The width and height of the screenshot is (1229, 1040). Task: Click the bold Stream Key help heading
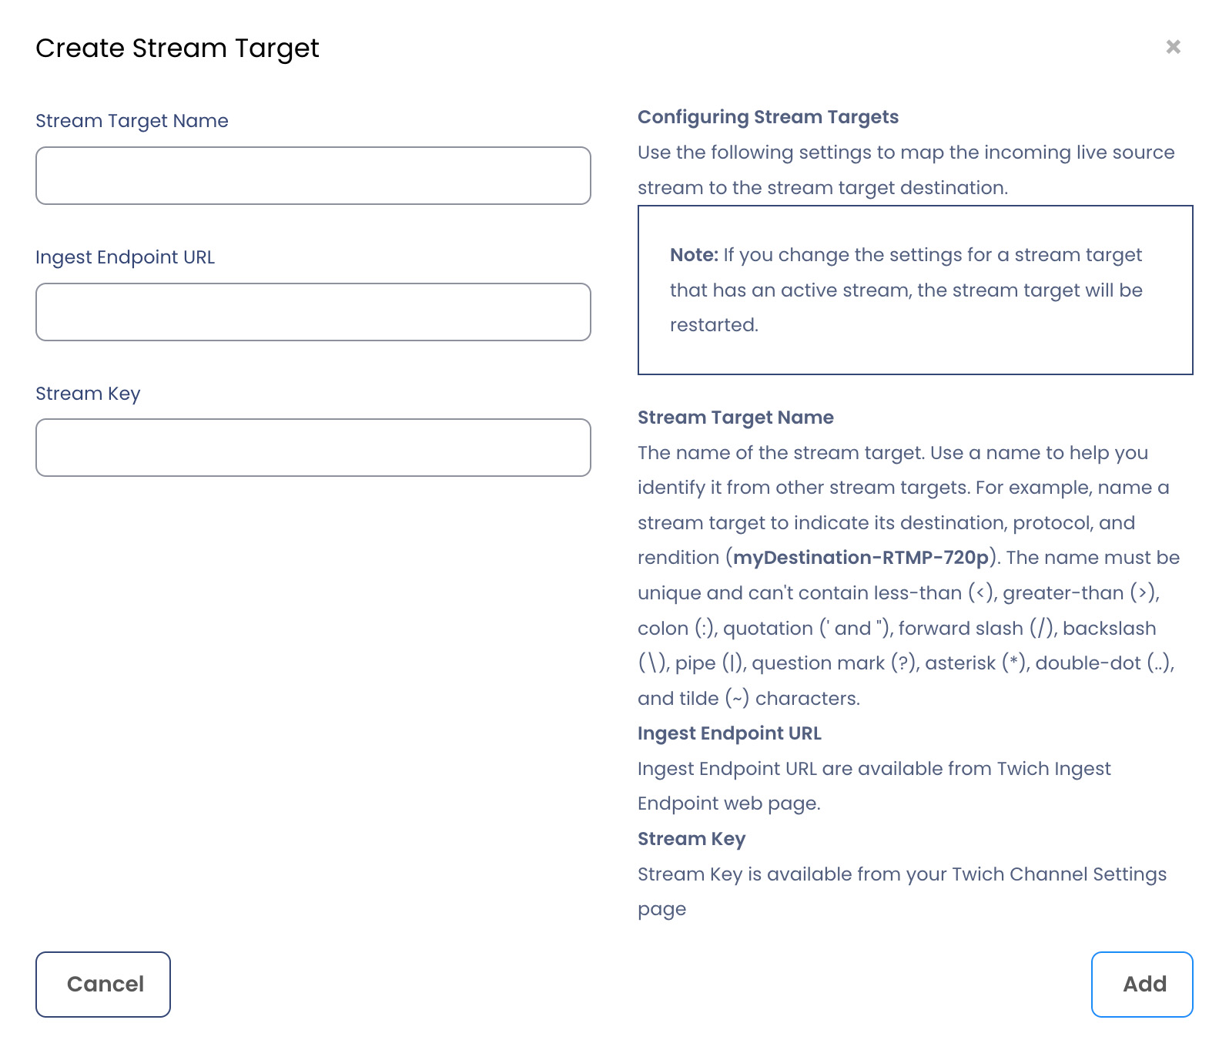pyautogui.click(x=691, y=839)
